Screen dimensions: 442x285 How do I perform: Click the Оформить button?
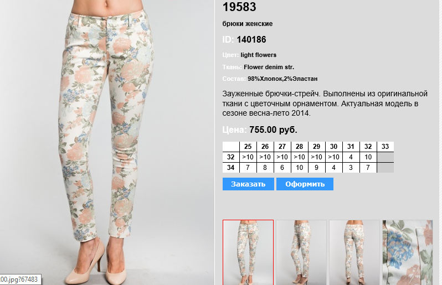(305, 184)
